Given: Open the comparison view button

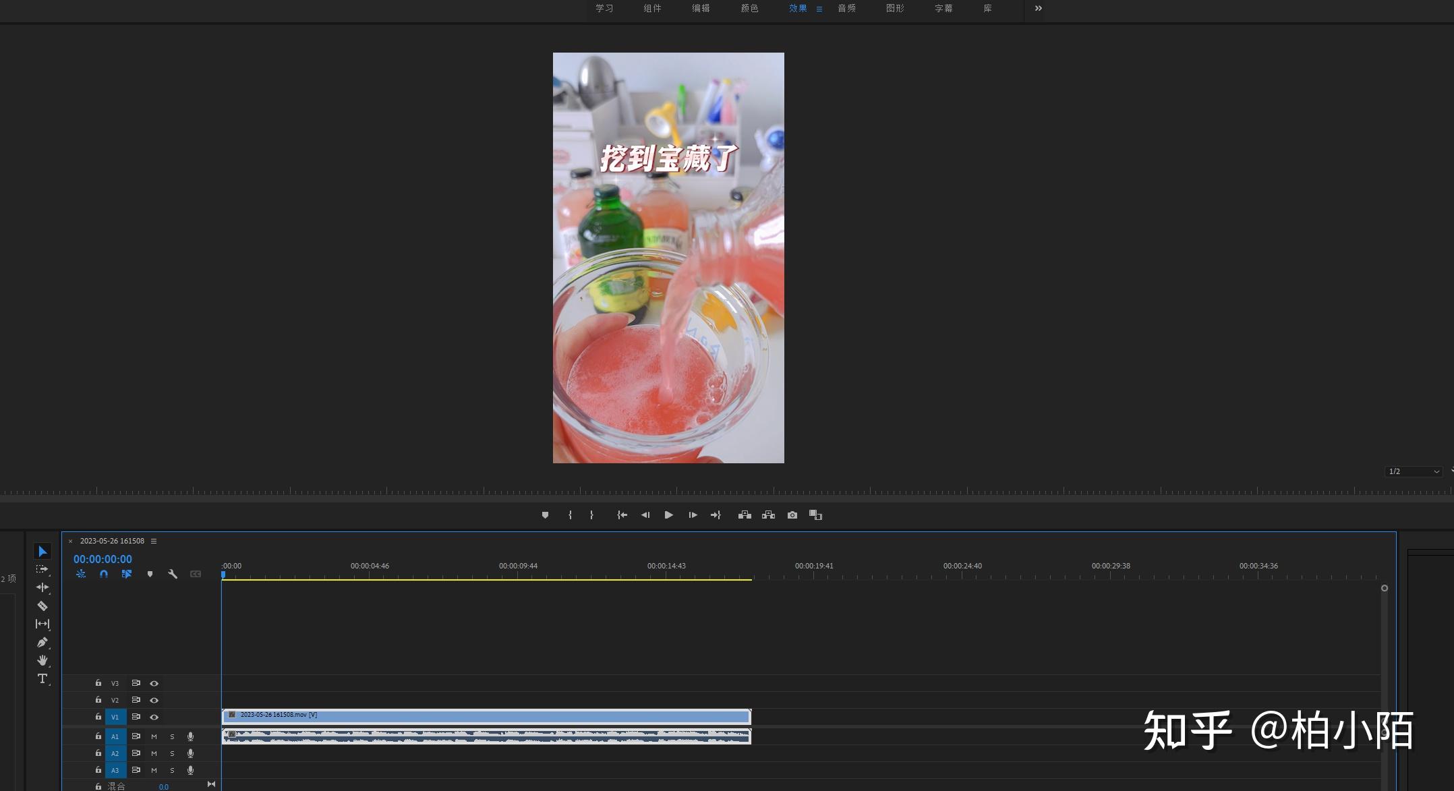Looking at the screenshot, I should [x=816, y=515].
